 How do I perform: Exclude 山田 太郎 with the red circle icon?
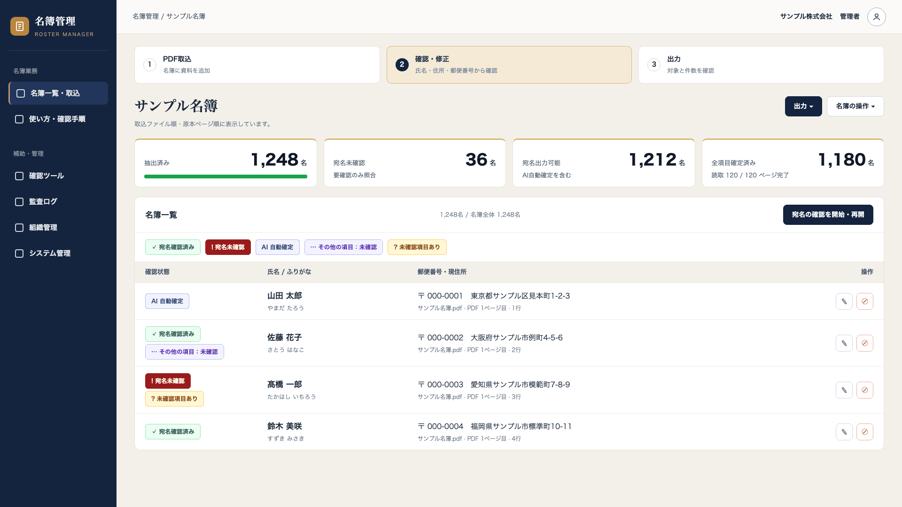(864, 301)
